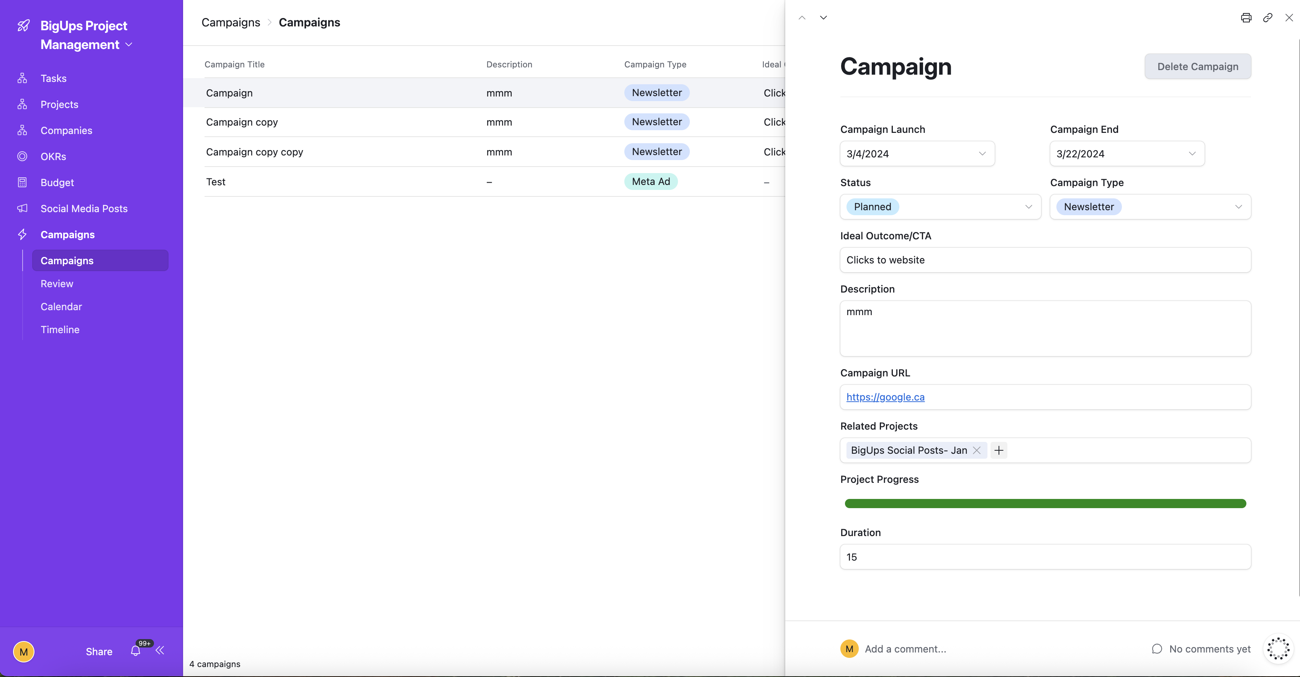Viewport: 1300px width, 677px height.
Task: Add a related project with plus
Action: (x=999, y=450)
